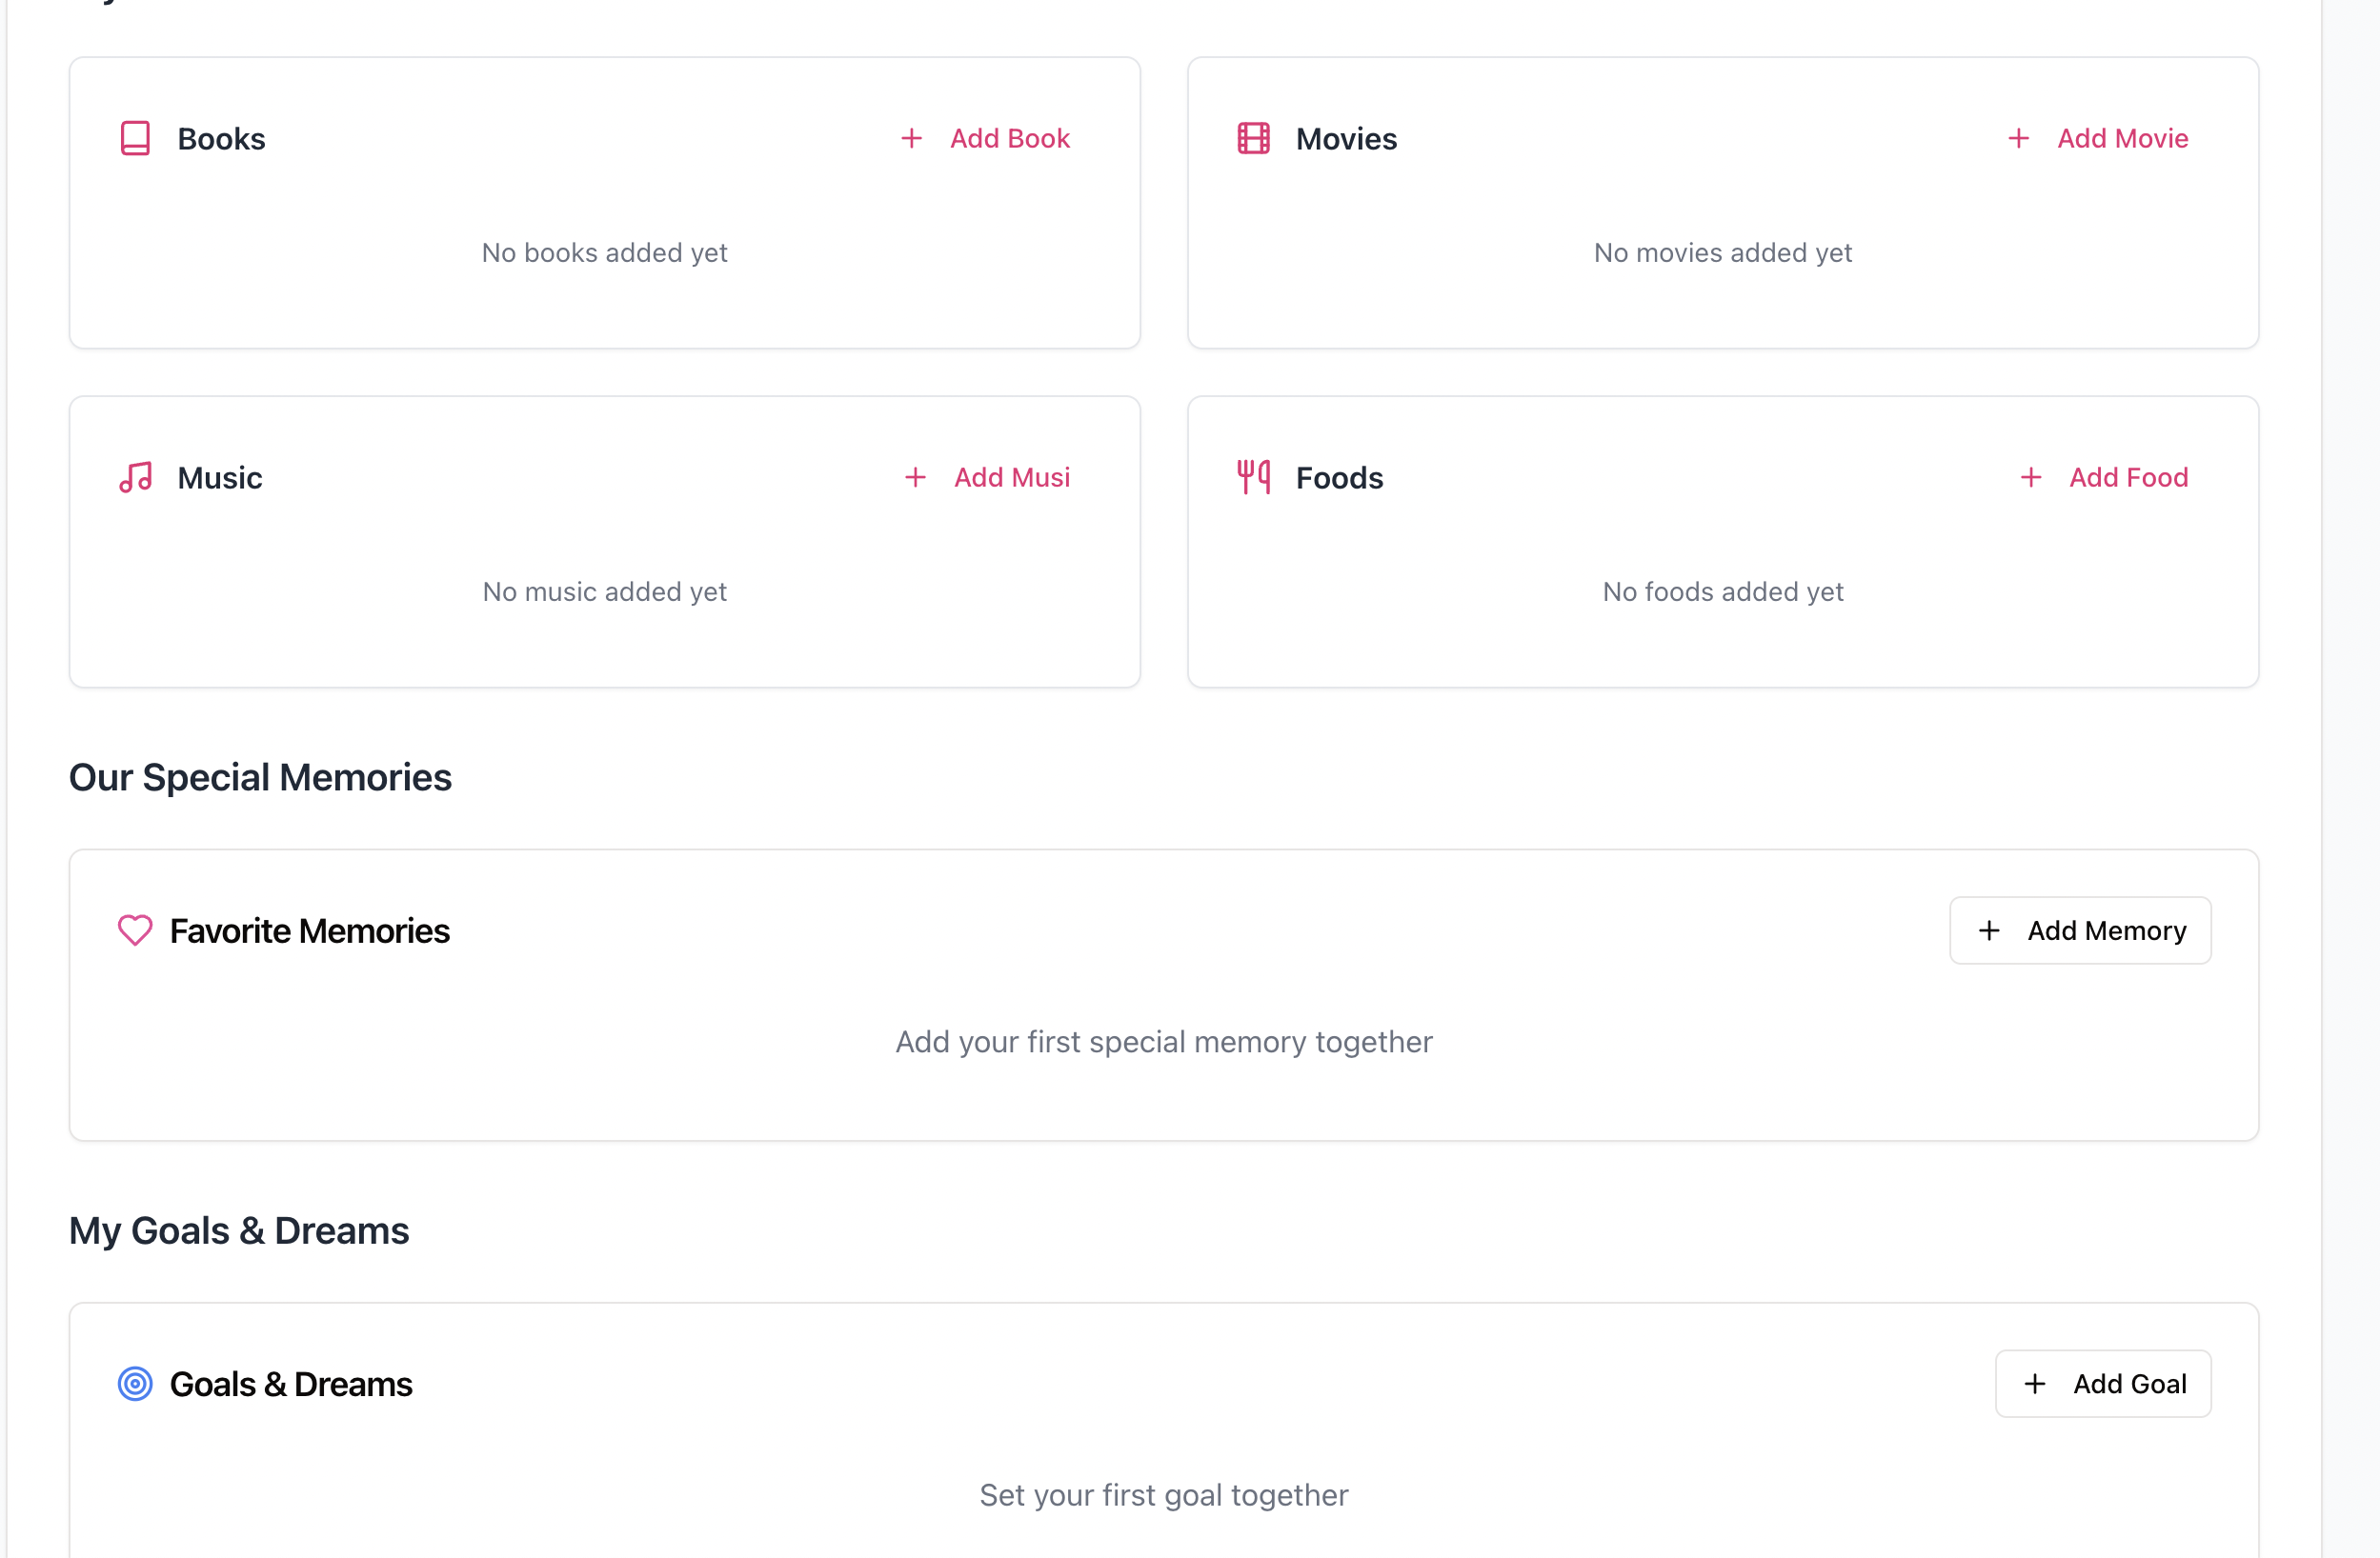
Task: Click the Foods utensils icon
Action: 1253,477
